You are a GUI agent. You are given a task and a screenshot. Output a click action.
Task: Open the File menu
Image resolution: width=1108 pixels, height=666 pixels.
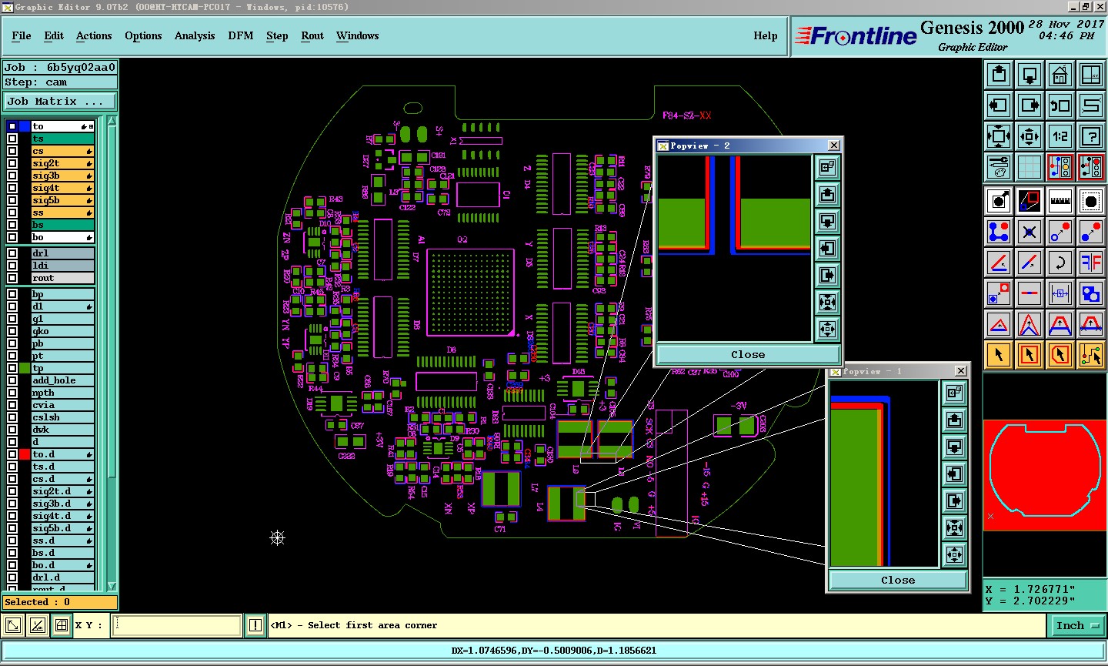(x=22, y=35)
